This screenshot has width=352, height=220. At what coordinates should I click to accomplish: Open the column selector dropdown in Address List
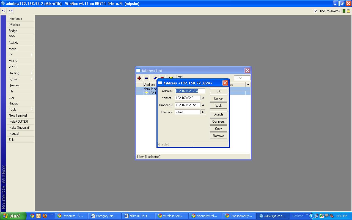tap(248, 84)
